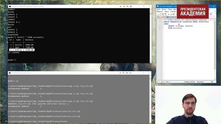
Task: Open the Макросы menu in Notepad++
Action: (x=160, y=11)
